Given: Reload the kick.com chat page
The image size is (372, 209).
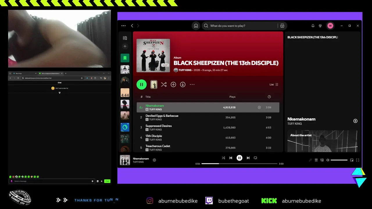Looking at the screenshot, I should click(x=18, y=78).
